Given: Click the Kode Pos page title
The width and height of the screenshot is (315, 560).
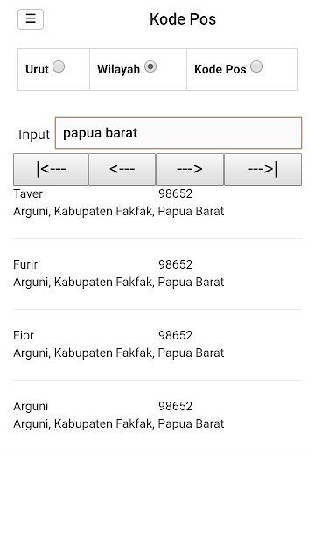Looking at the screenshot, I should 183,19.
